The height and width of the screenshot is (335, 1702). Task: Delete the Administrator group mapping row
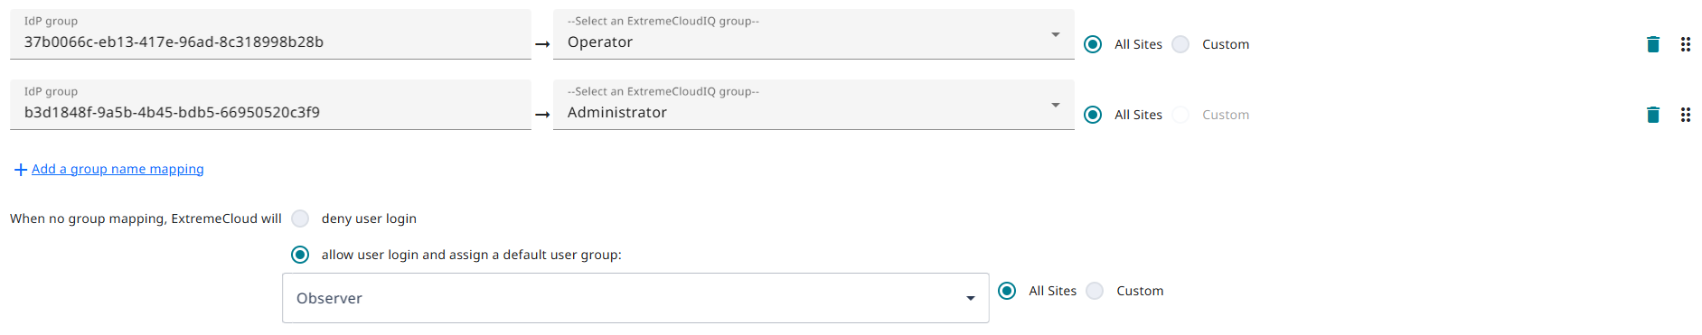pos(1653,115)
